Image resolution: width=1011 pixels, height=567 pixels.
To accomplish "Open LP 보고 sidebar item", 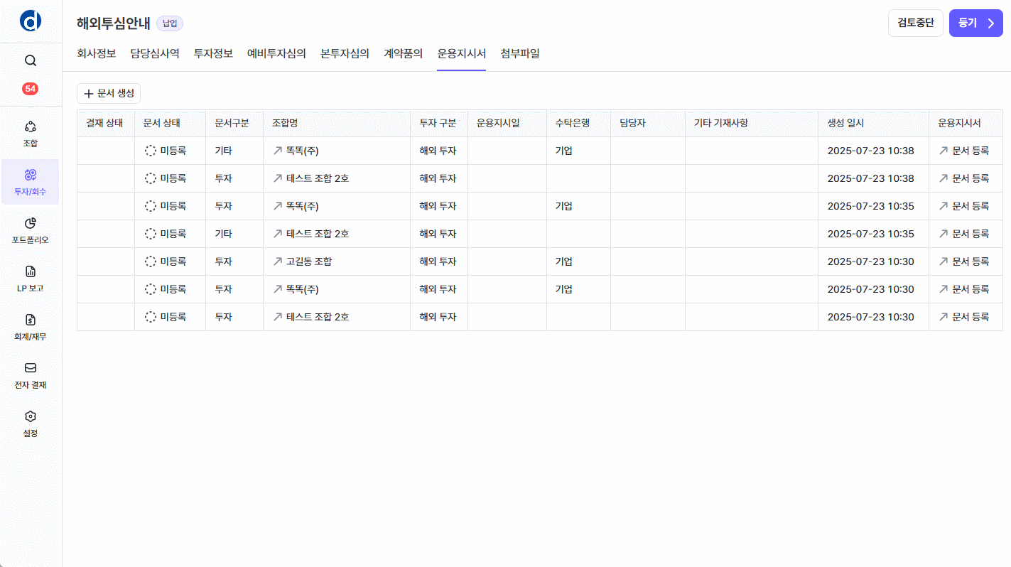I will 31,279.
